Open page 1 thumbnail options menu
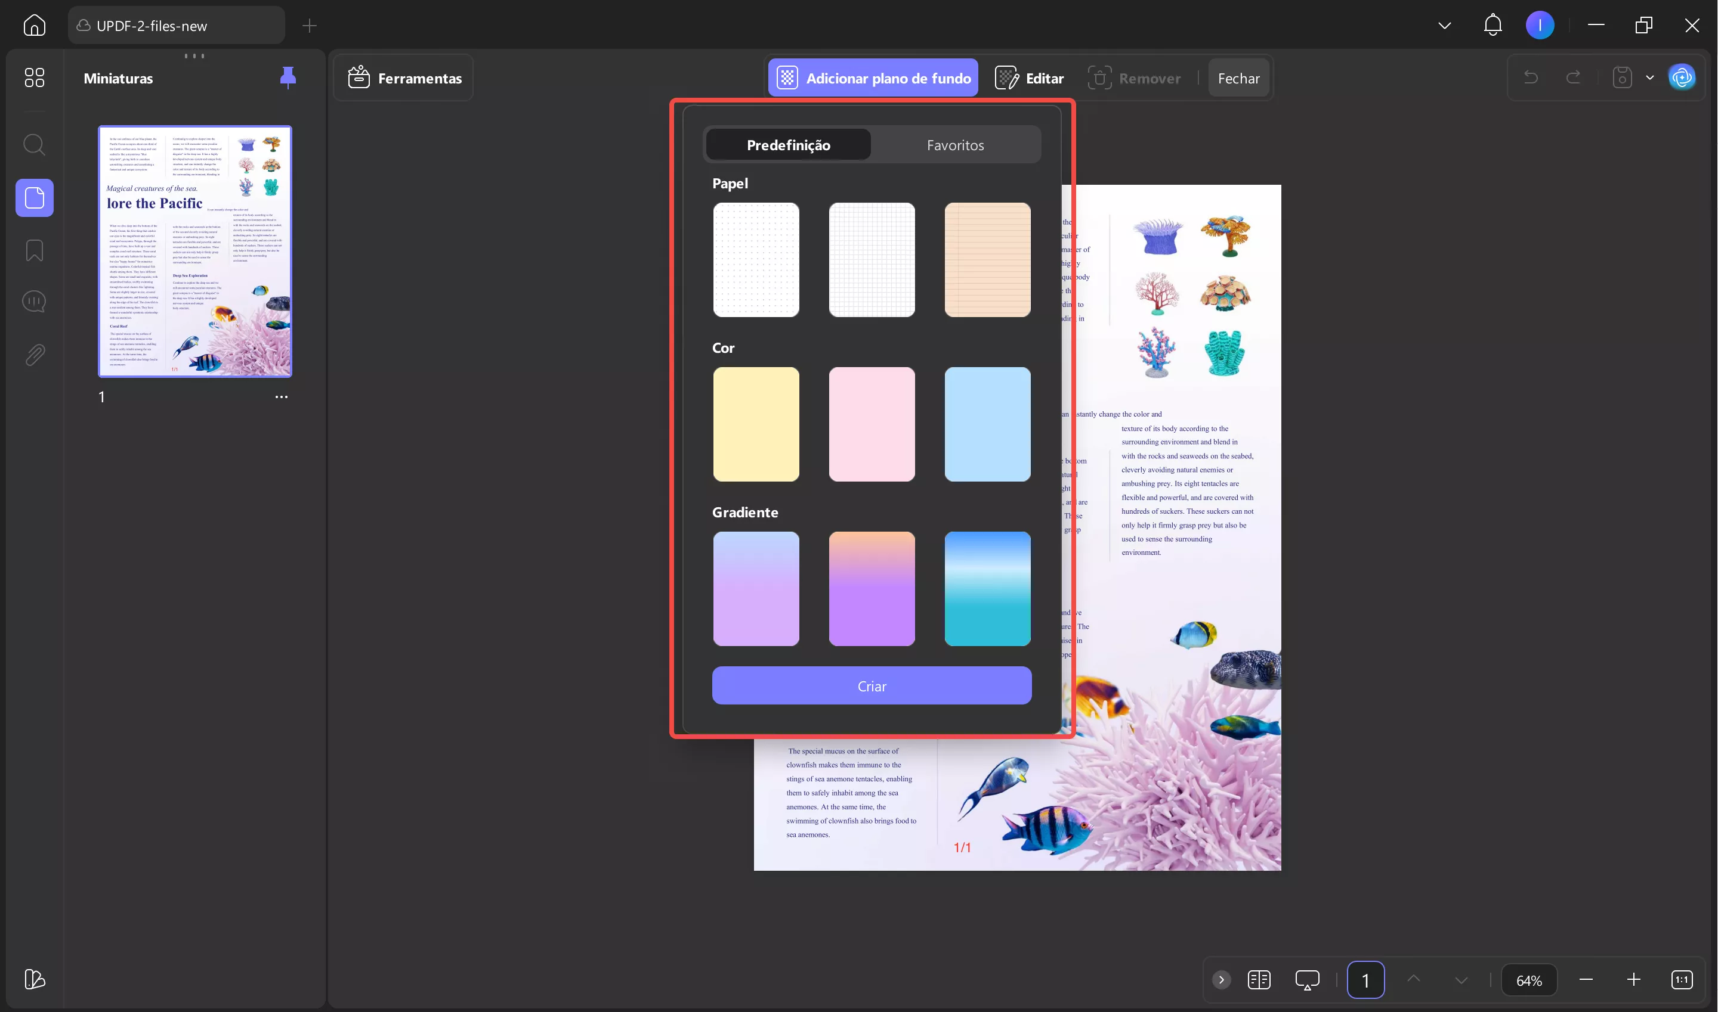1718x1012 pixels. (x=281, y=397)
